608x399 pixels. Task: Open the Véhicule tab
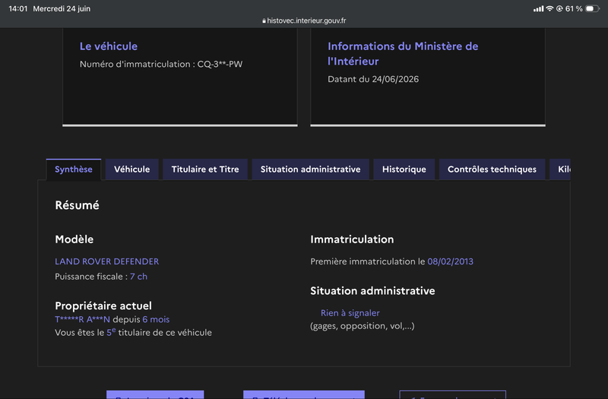[131, 169]
